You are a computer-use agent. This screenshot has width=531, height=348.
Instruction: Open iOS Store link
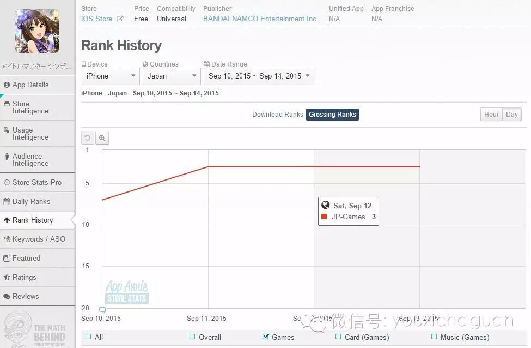[96, 19]
